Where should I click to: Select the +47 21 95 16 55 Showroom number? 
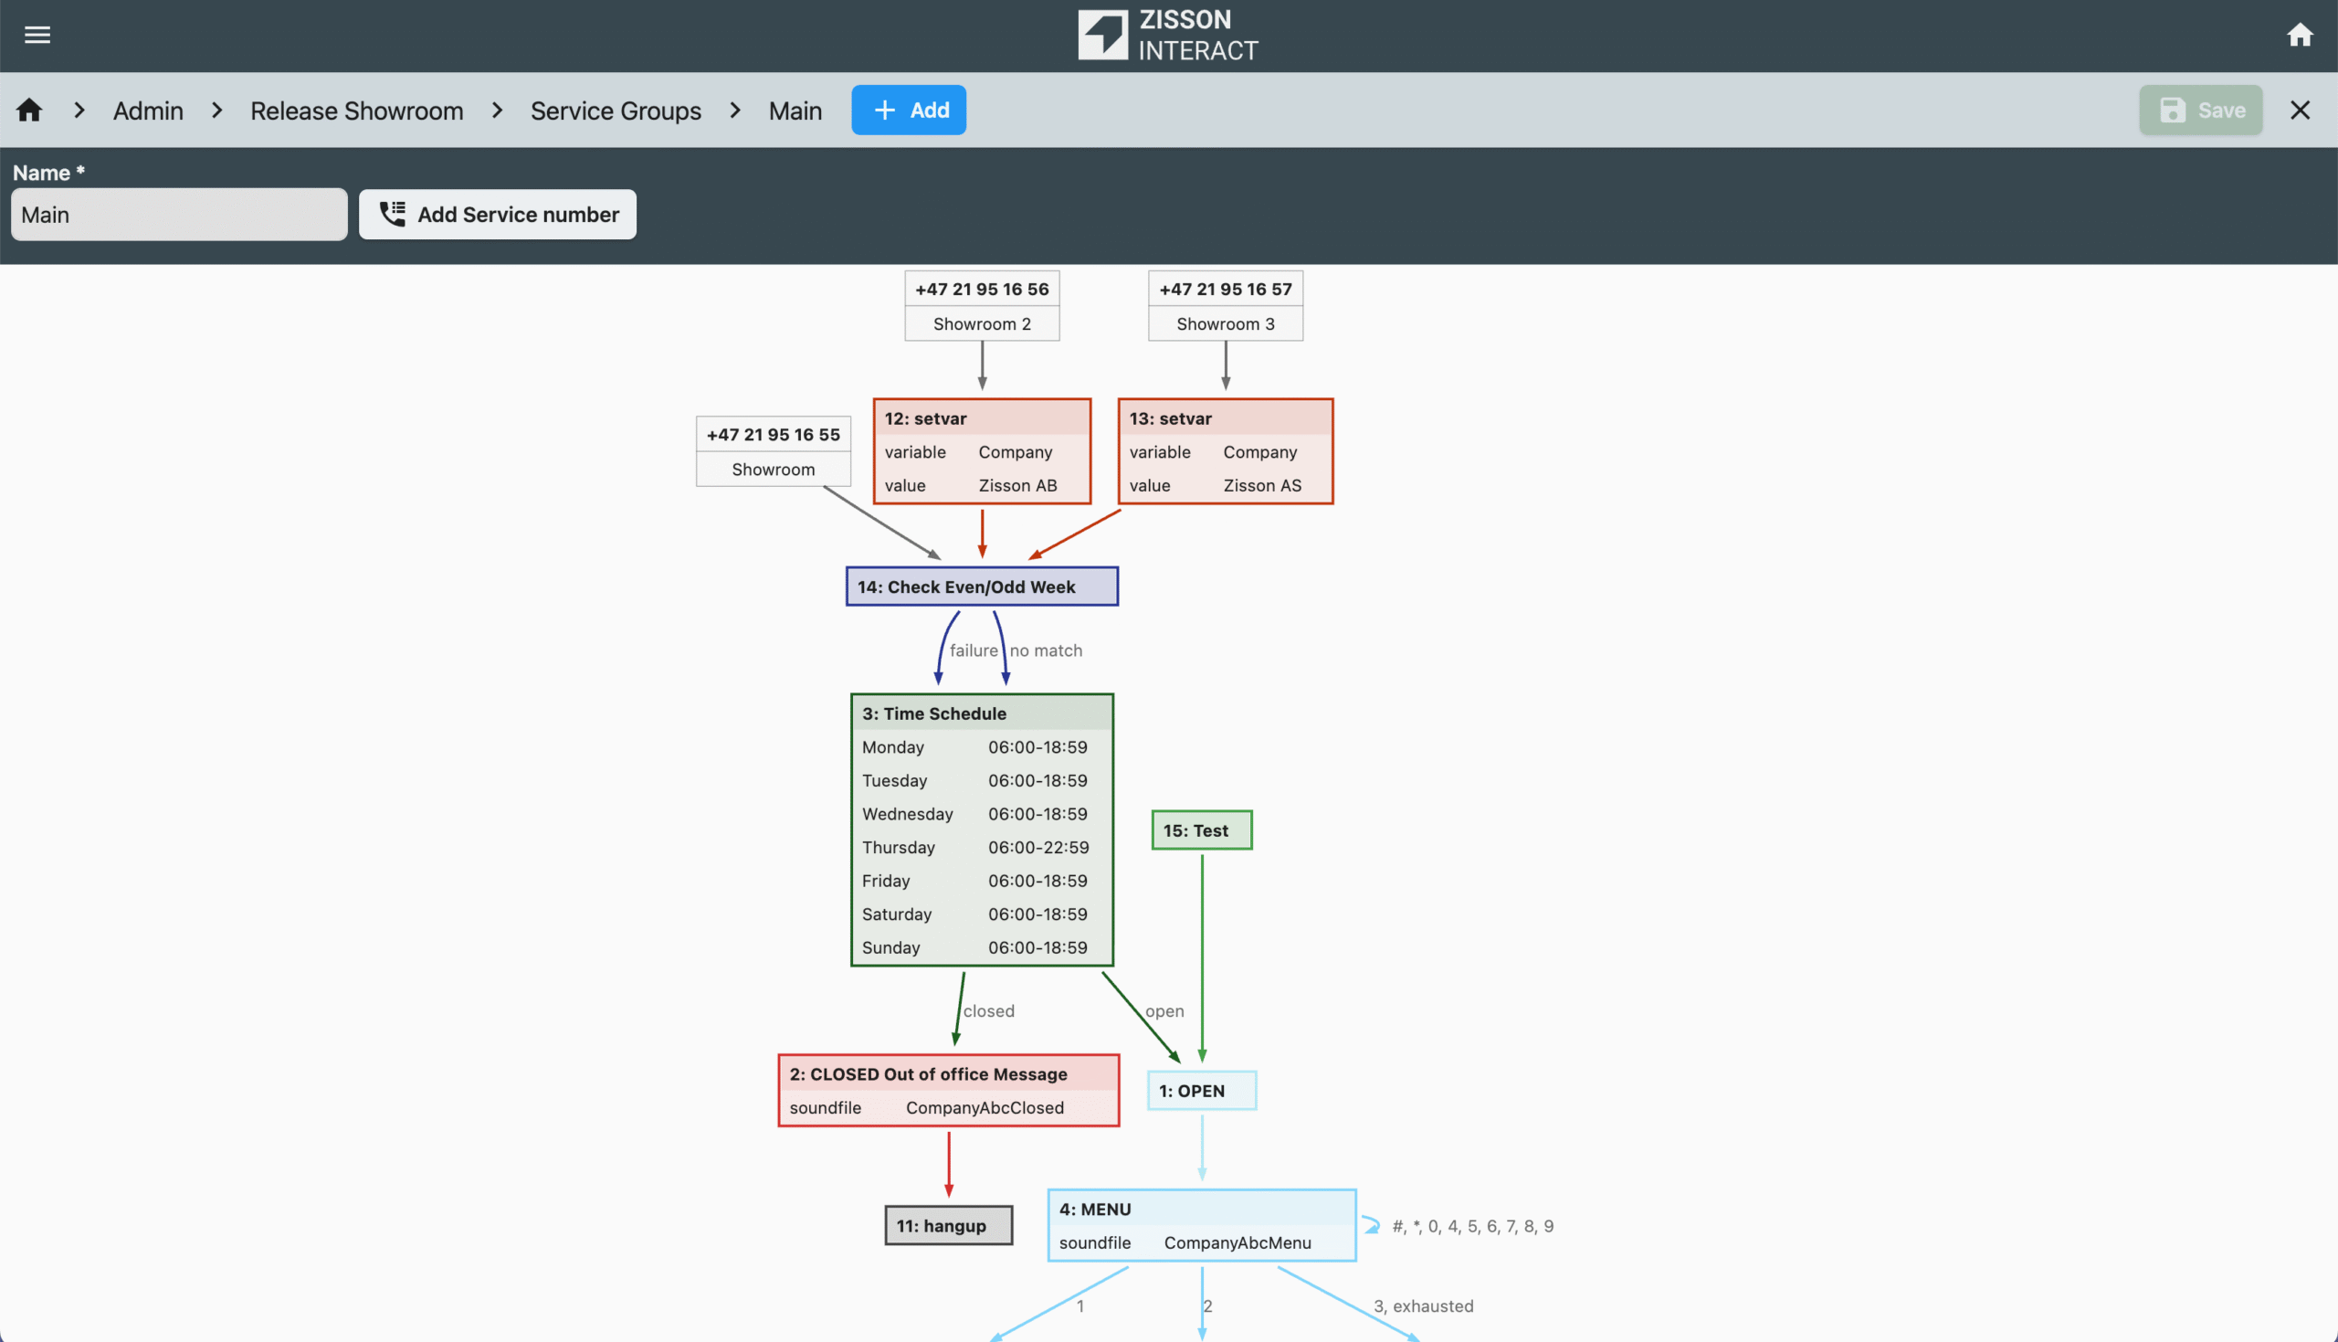[773, 451]
